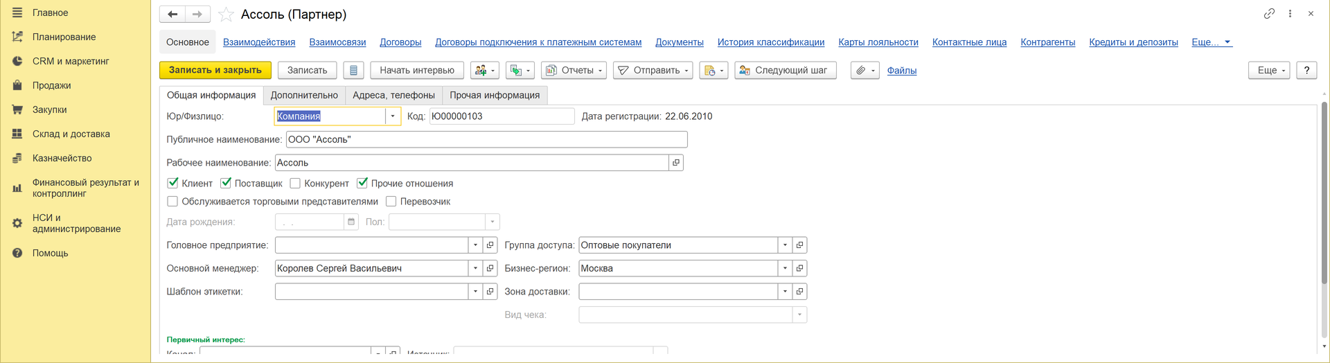This screenshot has width=1330, height=363.
Task: Open Финансовый результат и контроллинг section
Action: click(x=85, y=188)
